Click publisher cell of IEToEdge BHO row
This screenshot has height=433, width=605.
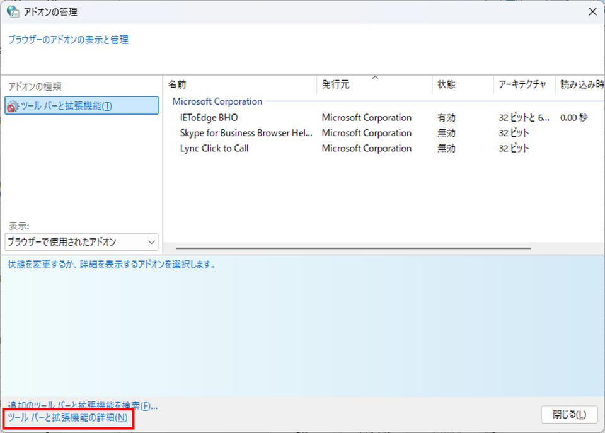[367, 118]
